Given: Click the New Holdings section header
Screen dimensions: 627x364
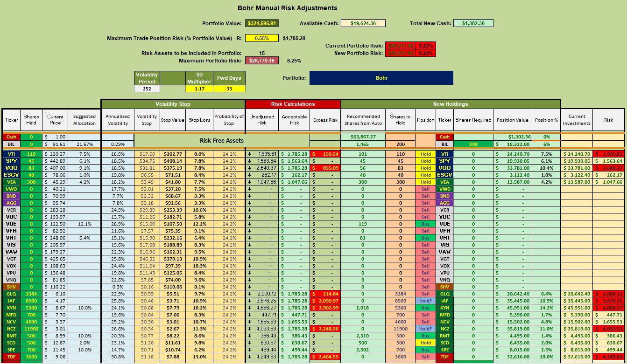Looking at the screenshot, I should [x=451, y=104].
